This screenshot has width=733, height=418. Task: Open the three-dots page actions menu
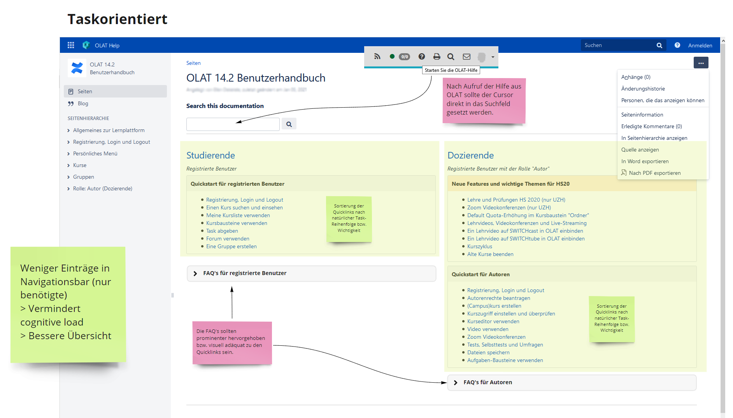[x=701, y=63]
